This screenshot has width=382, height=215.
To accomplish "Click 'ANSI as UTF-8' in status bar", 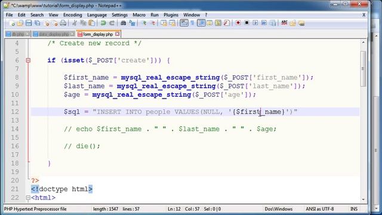I will click(x=320, y=209).
